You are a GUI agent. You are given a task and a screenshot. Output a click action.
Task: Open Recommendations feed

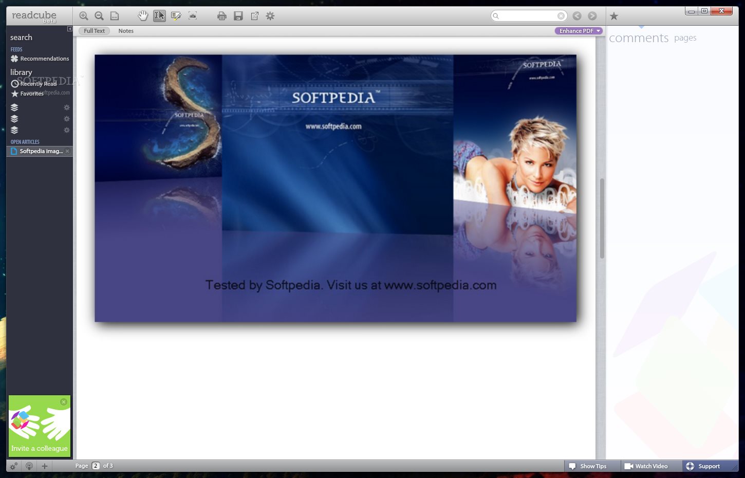pos(40,59)
